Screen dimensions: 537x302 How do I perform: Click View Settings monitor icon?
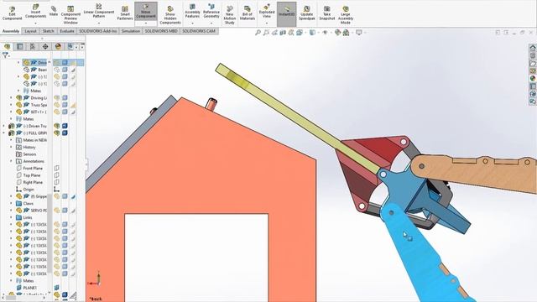pos(358,33)
